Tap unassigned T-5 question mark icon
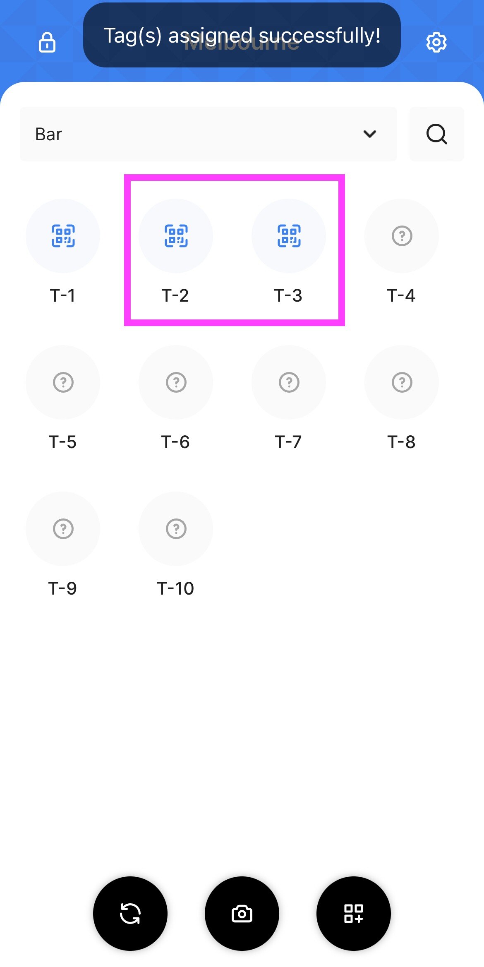The height and width of the screenshot is (967, 484). click(63, 382)
